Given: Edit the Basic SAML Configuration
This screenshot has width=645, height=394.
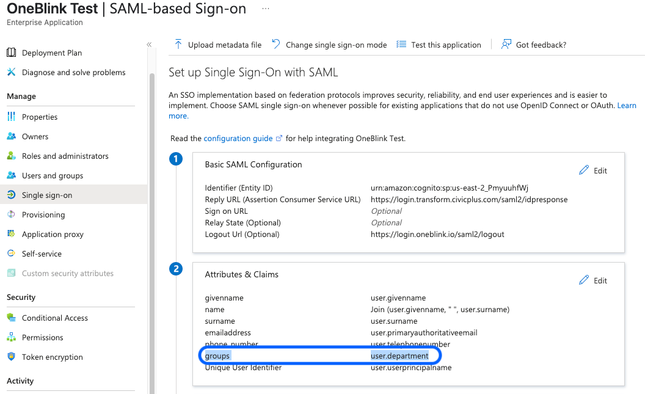Looking at the screenshot, I should point(593,170).
